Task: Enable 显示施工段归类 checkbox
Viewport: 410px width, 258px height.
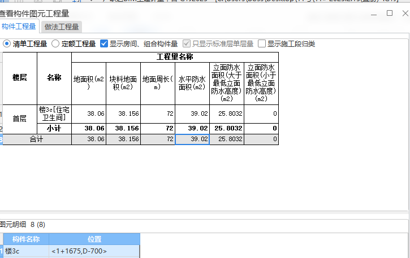Action: [x=262, y=43]
